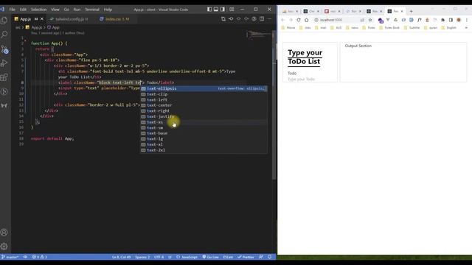The height and width of the screenshot is (265, 472).
Task: Select text-right suggestion
Action: pos(204,111)
